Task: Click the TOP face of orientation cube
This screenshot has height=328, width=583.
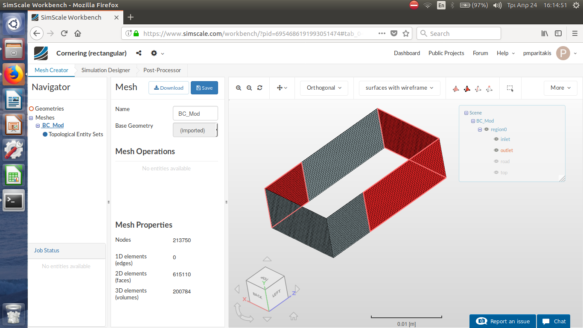Action: coord(265,278)
